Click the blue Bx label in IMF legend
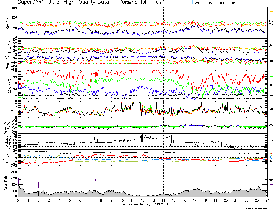Image resolution: width=273 pixels, height=209 pixels. (271, 157)
